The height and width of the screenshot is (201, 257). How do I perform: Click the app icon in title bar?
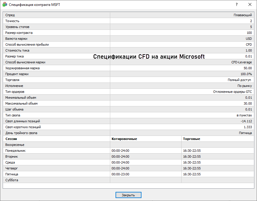tap(5, 5)
